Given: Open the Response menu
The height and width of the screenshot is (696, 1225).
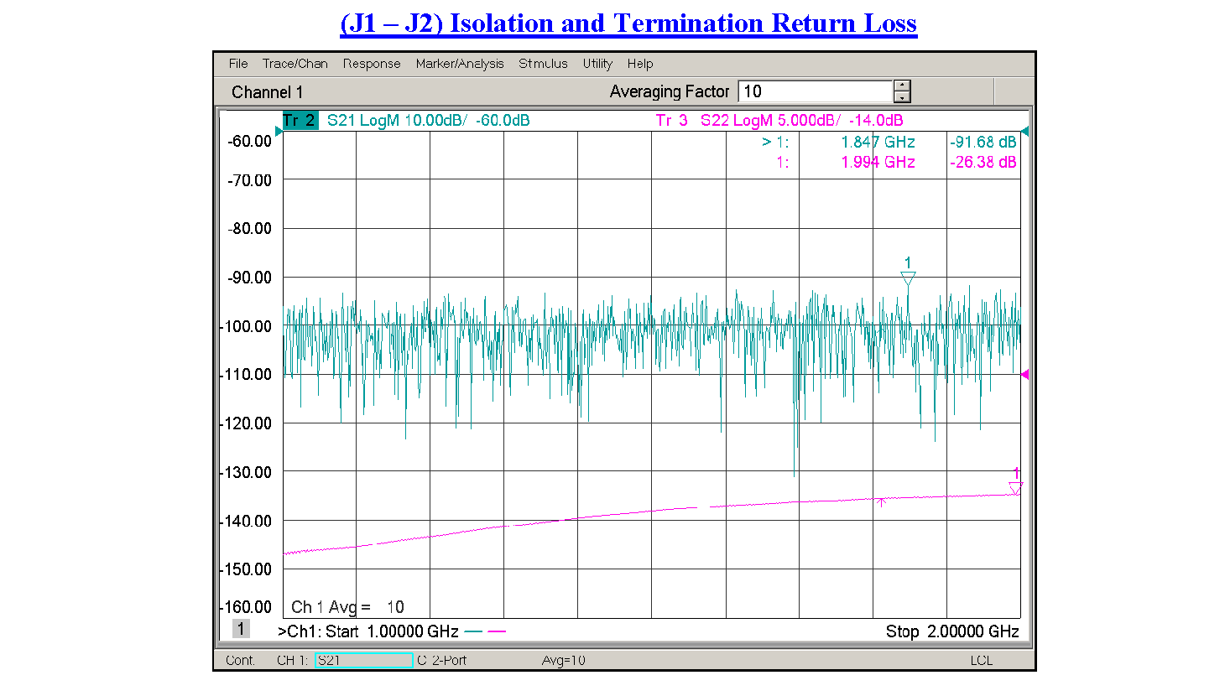Looking at the screenshot, I should (371, 64).
